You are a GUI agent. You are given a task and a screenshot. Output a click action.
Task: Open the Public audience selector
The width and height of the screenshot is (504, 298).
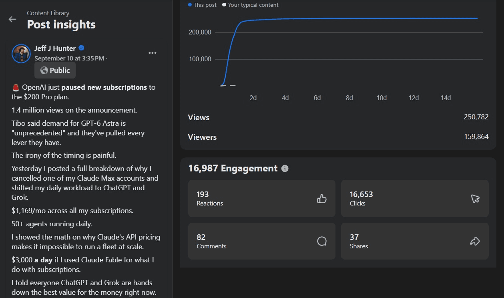(x=55, y=70)
